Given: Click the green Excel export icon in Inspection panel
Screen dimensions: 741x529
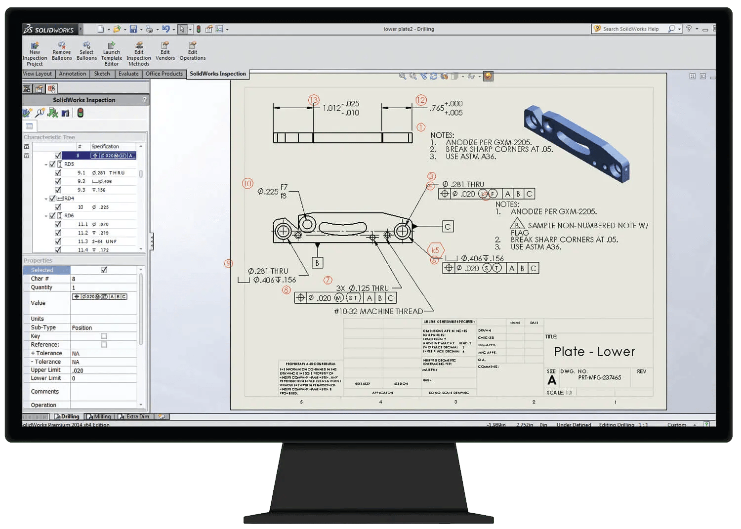Looking at the screenshot, I should tap(52, 113).
